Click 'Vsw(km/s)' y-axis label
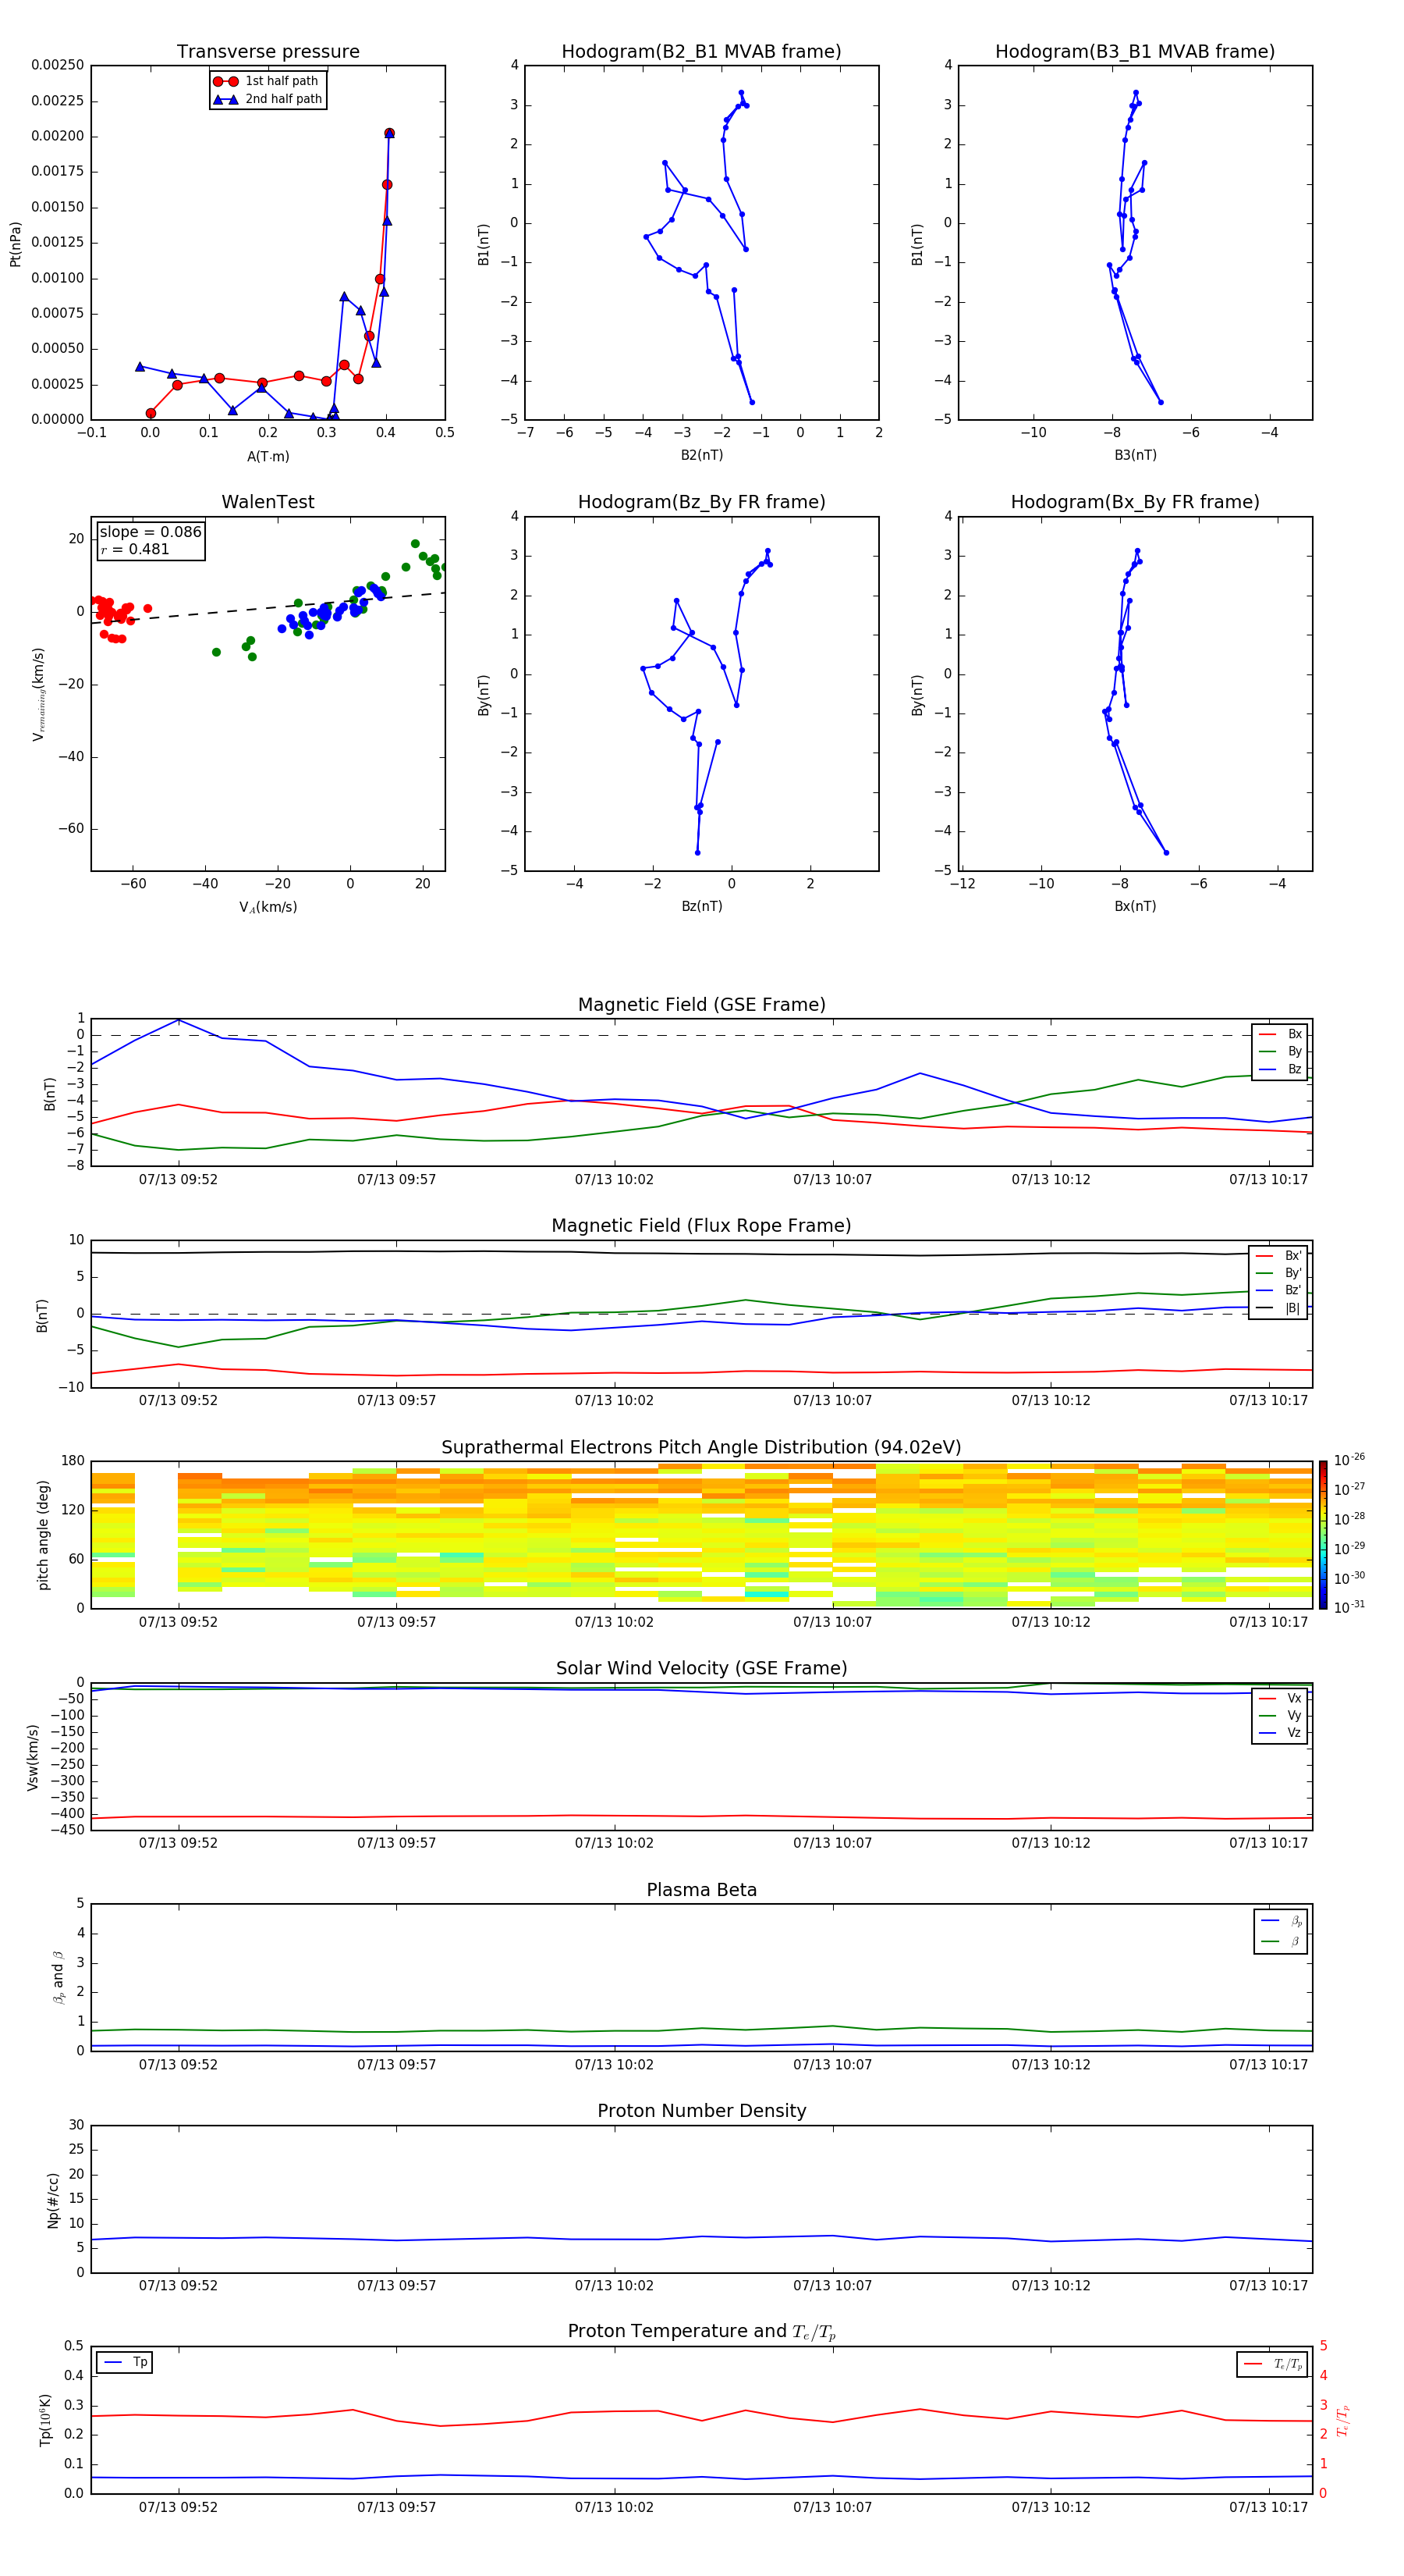The height and width of the screenshot is (2576, 1404). [x=33, y=1757]
